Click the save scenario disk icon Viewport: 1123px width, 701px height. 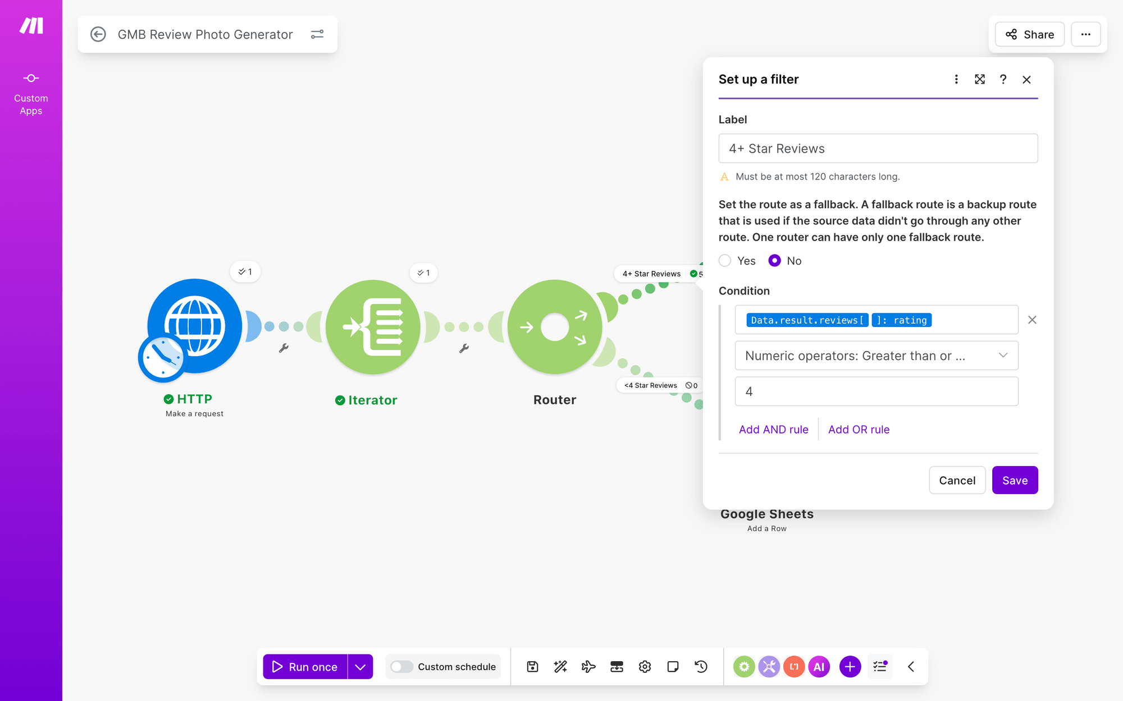(x=532, y=666)
